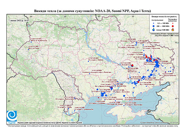Select the blue dot next to the Чижівка label
This screenshot has height=131, width=185.
88,61
